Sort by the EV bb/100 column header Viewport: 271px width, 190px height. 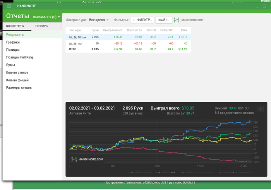pos(166,30)
